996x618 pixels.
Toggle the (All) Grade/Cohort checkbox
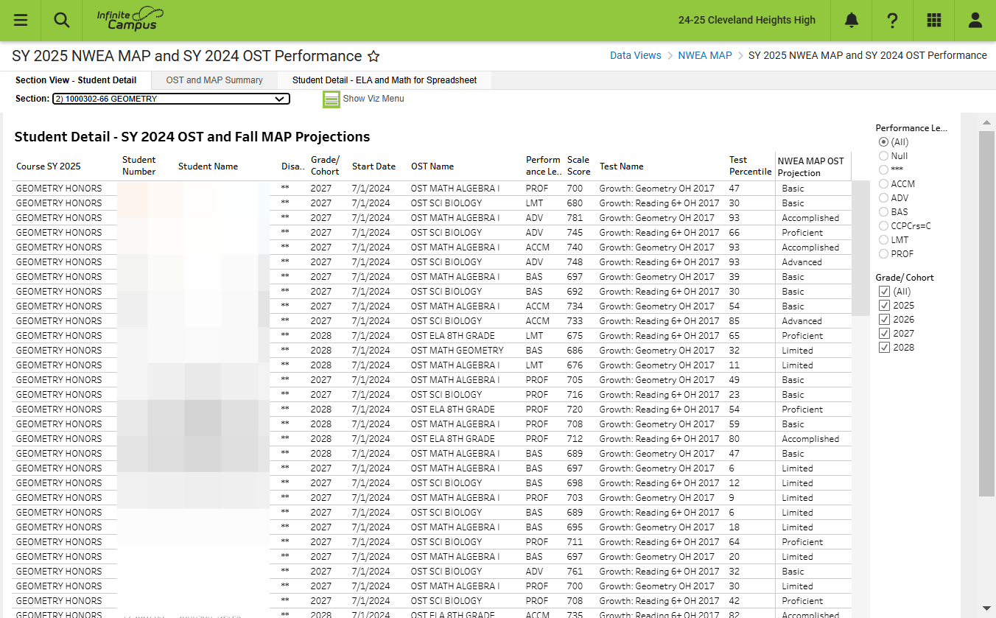[884, 292]
